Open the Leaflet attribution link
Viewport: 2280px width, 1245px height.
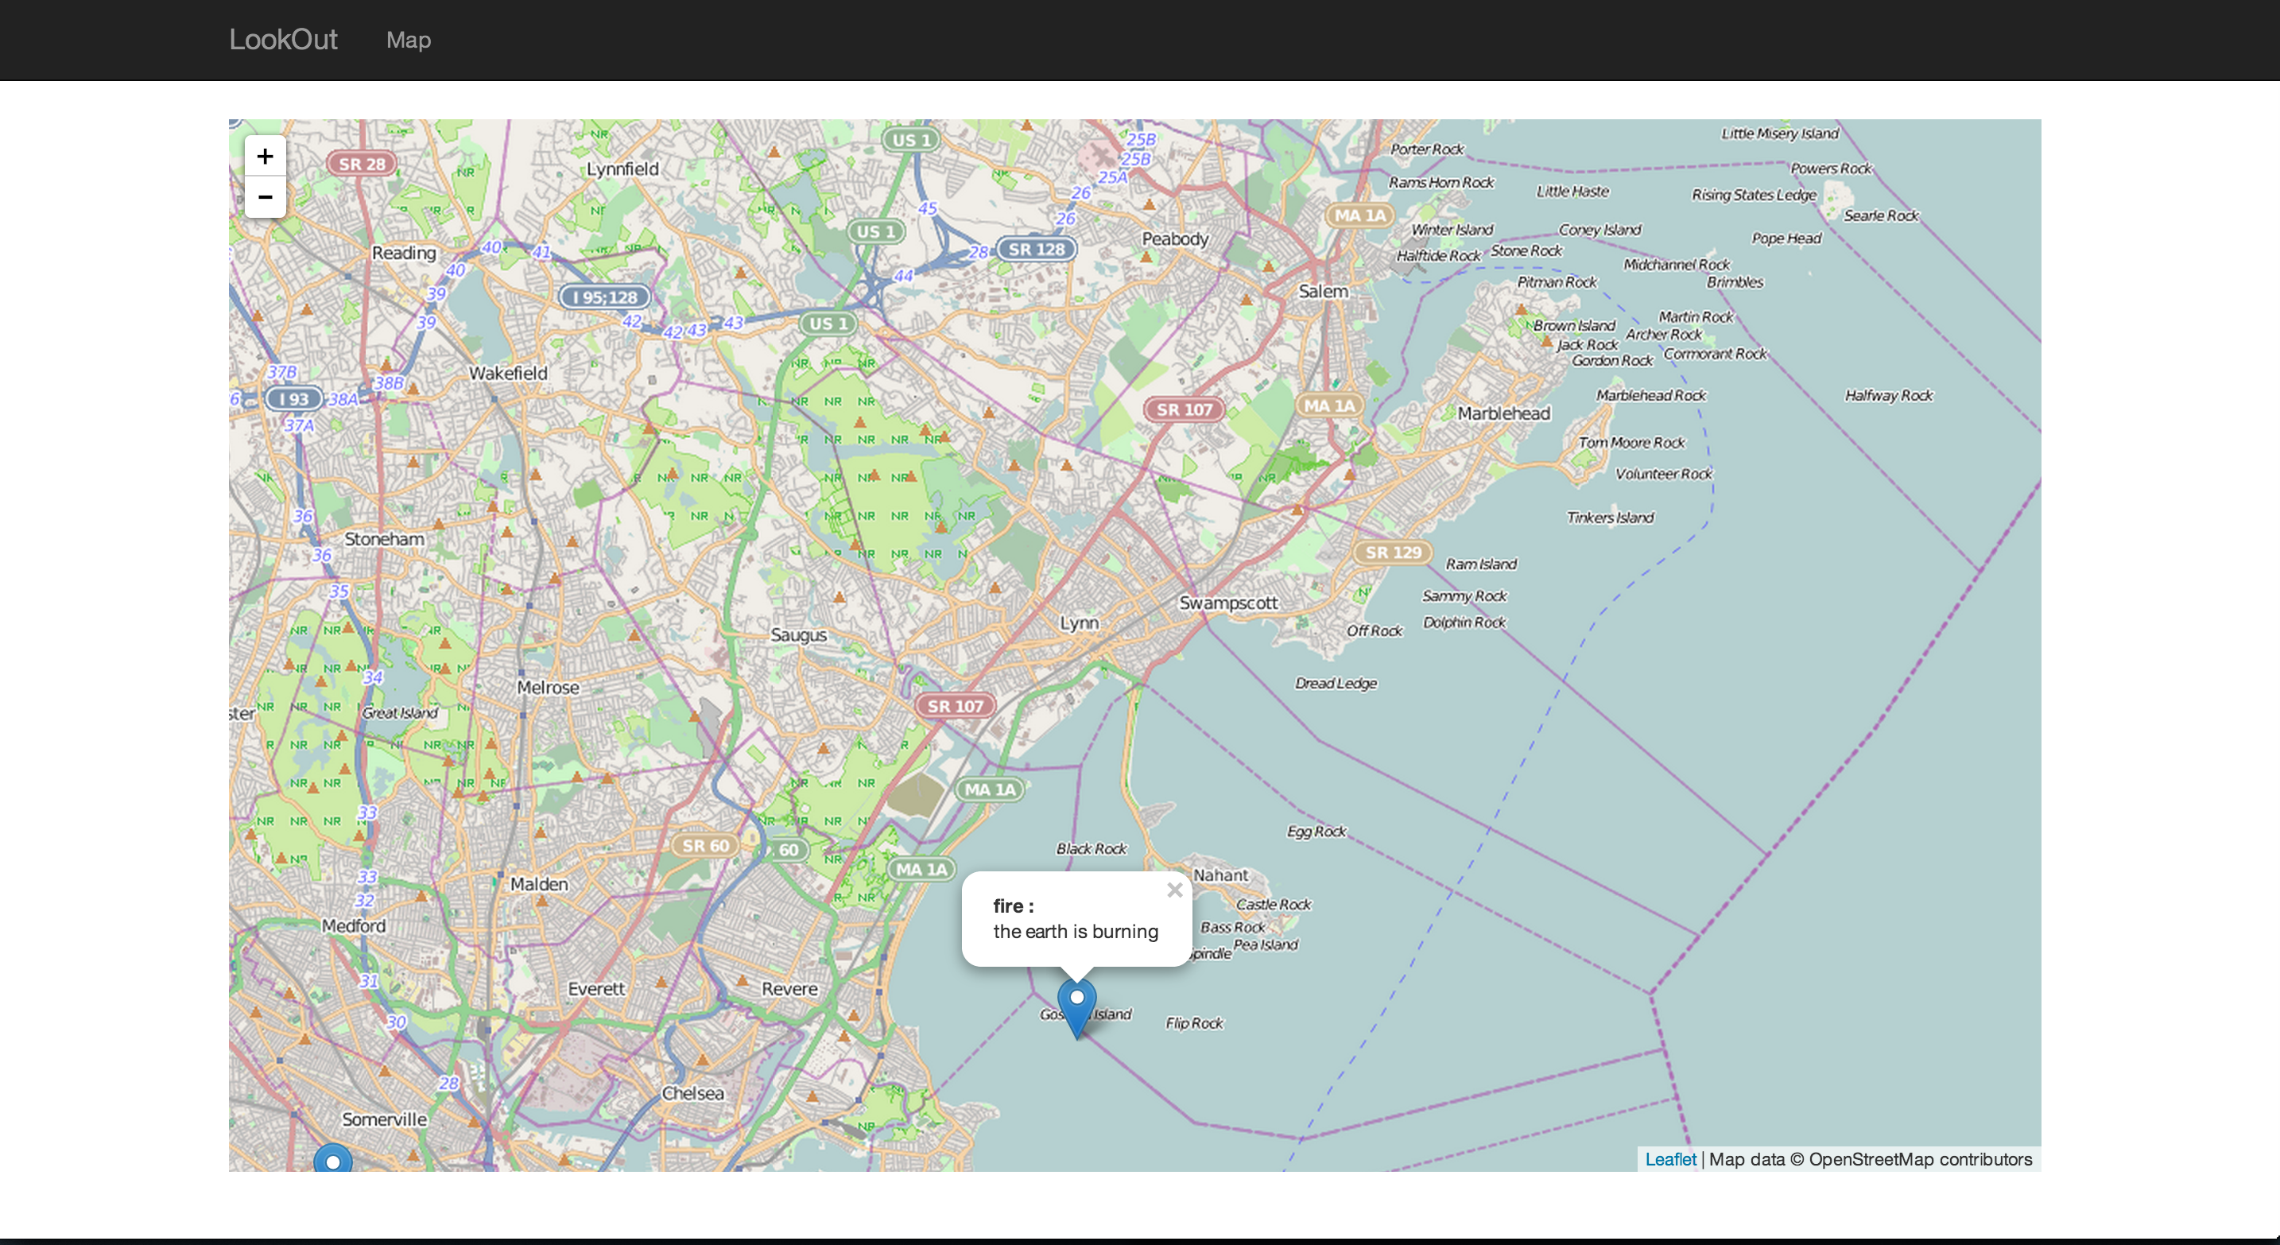coord(1669,1159)
